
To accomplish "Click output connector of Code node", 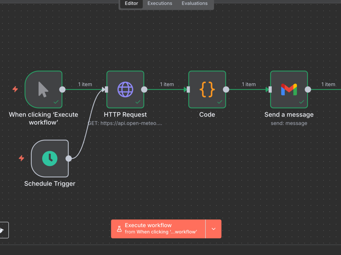I will click(x=226, y=89).
